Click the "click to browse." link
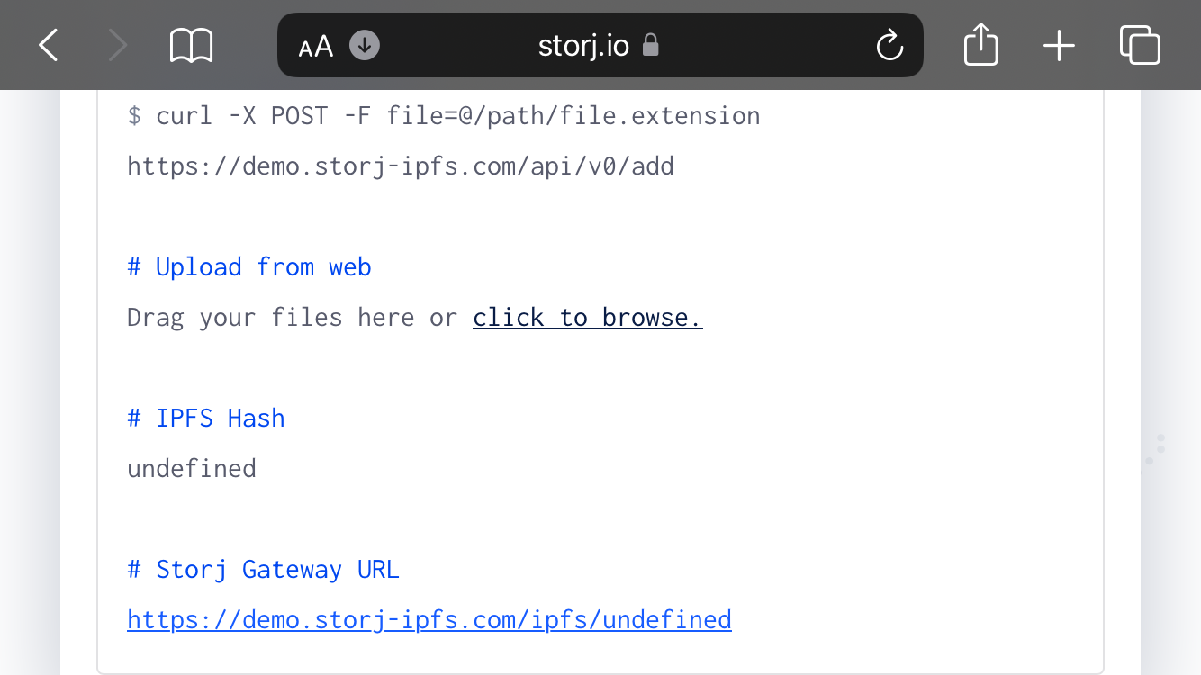The width and height of the screenshot is (1201, 675). pos(587,318)
